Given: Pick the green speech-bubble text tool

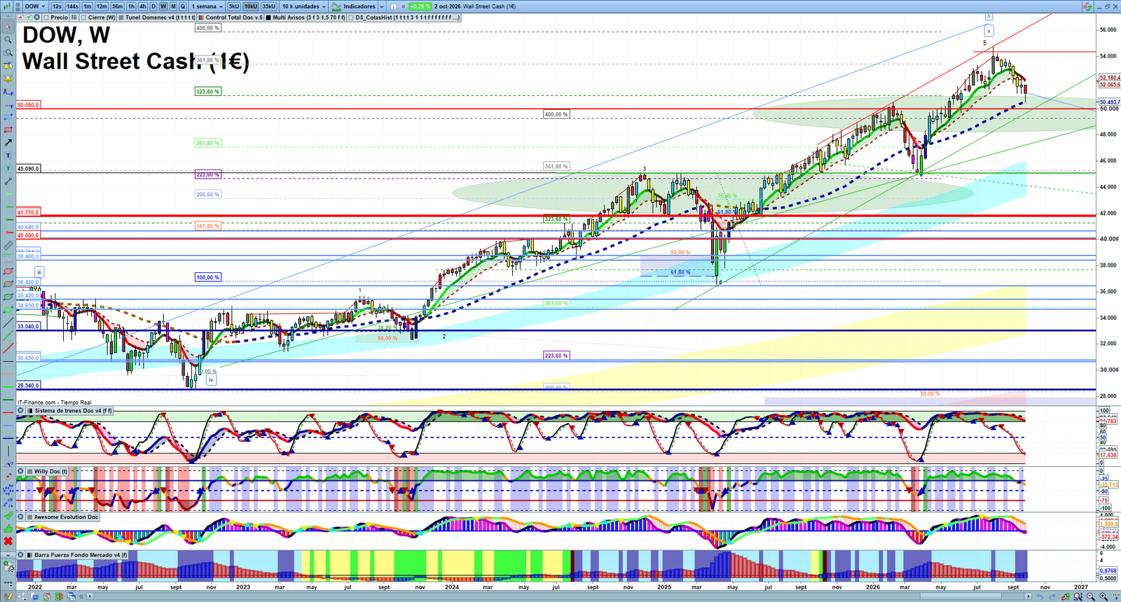Looking at the screenshot, I should [x=8, y=169].
